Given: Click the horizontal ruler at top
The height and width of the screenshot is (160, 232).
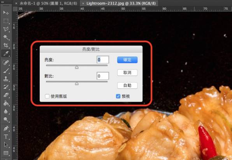Looking at the screenshot, I should [x=125, y=9].
